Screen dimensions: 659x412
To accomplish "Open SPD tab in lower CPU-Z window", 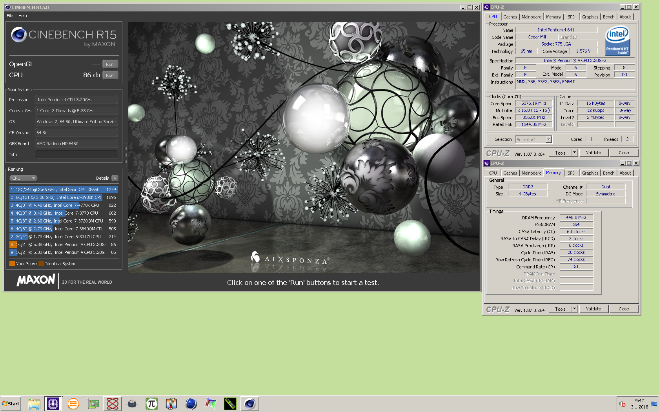I will click(x=572, y=173).
